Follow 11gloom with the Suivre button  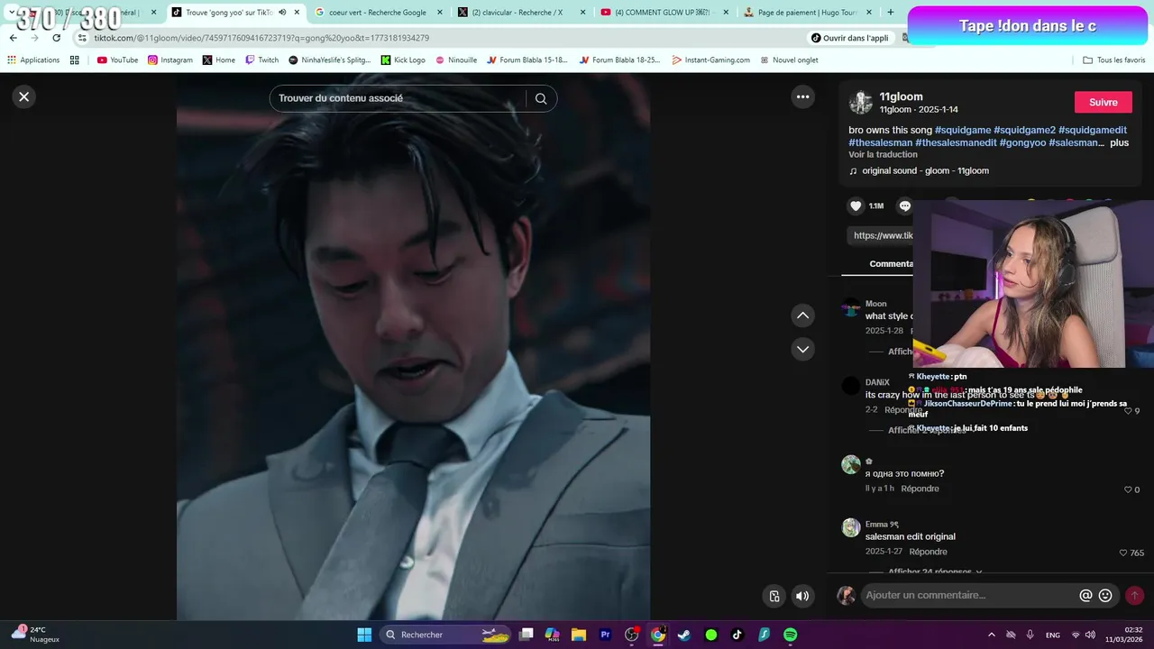tap(1103, 102)
